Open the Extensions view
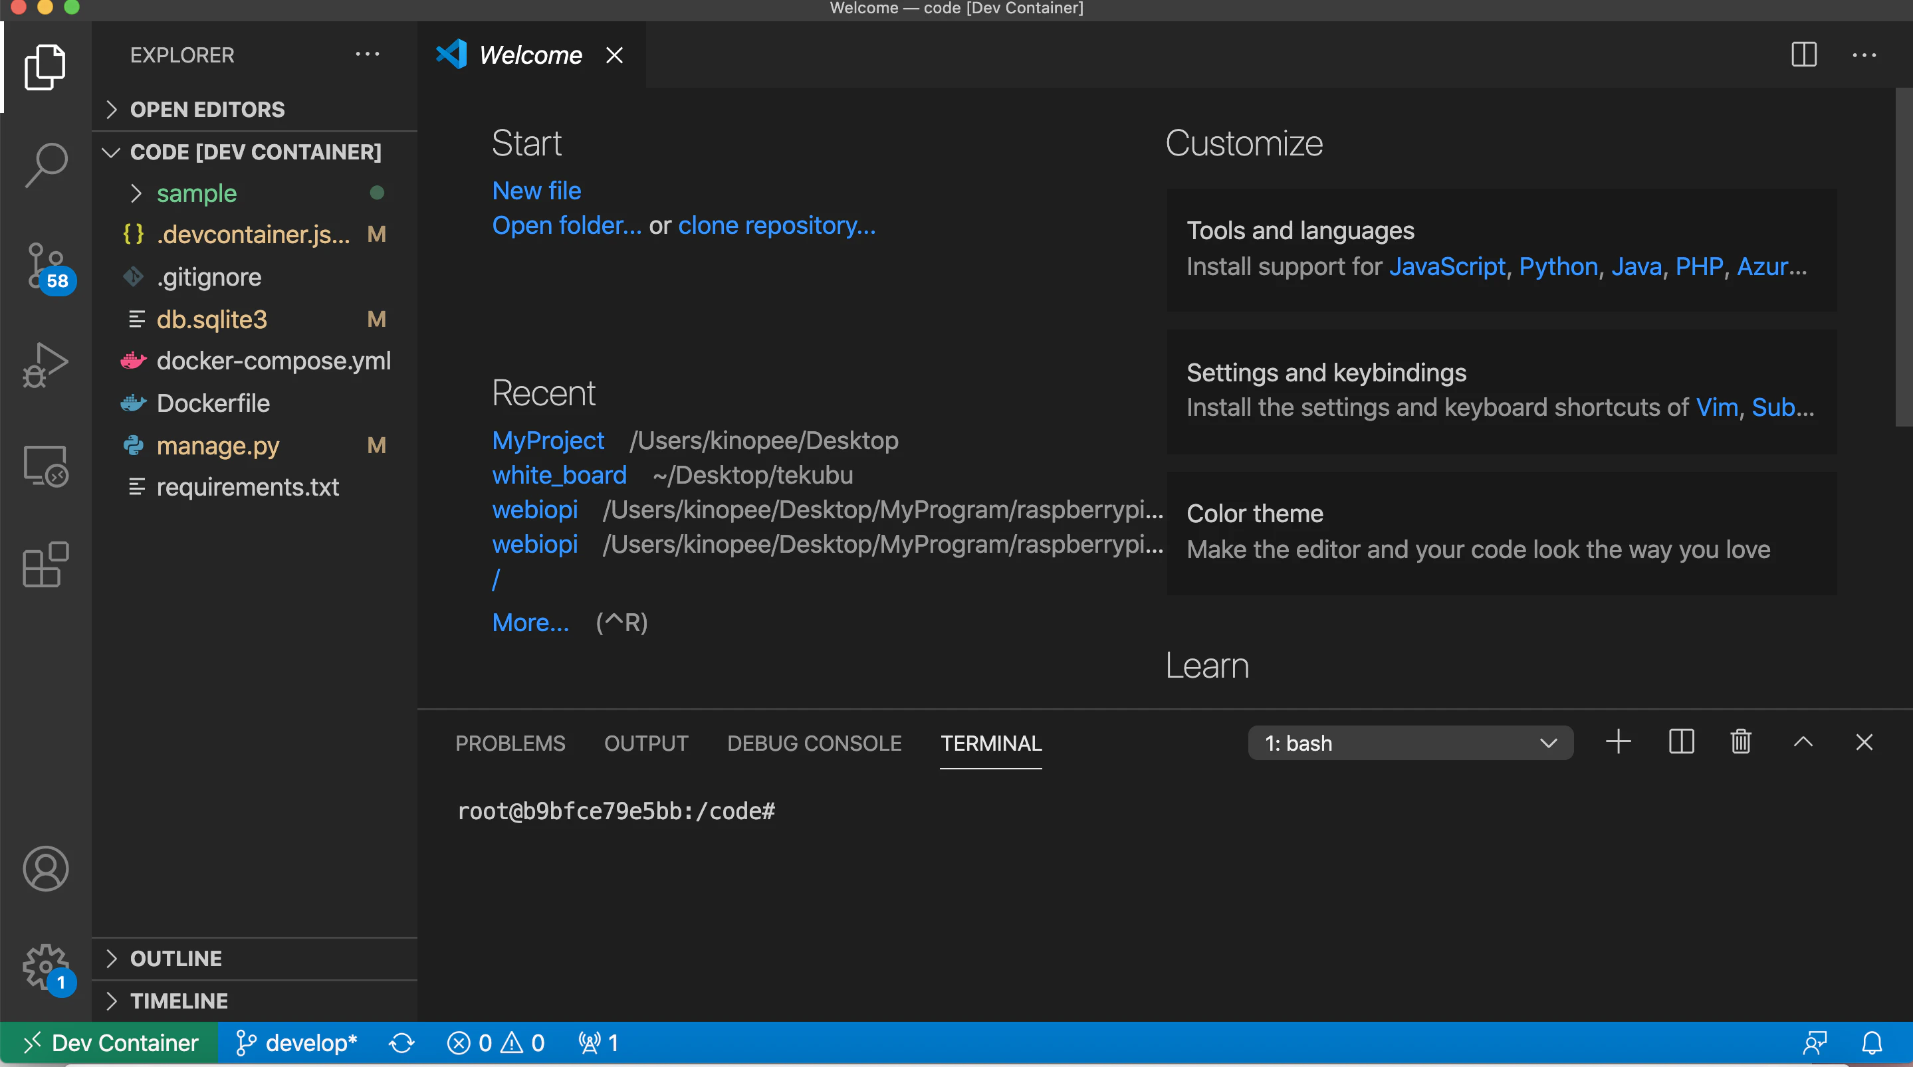The width and height of the screenshot is (1913, 1067). pyautogui.click(x=45, y=564)
